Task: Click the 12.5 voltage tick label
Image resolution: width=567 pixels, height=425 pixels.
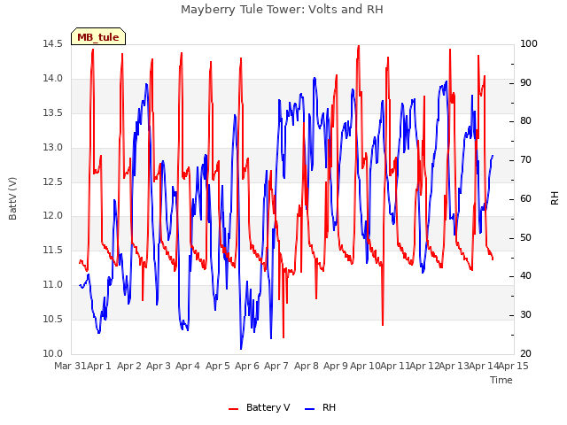Action: tap(53, 182)
